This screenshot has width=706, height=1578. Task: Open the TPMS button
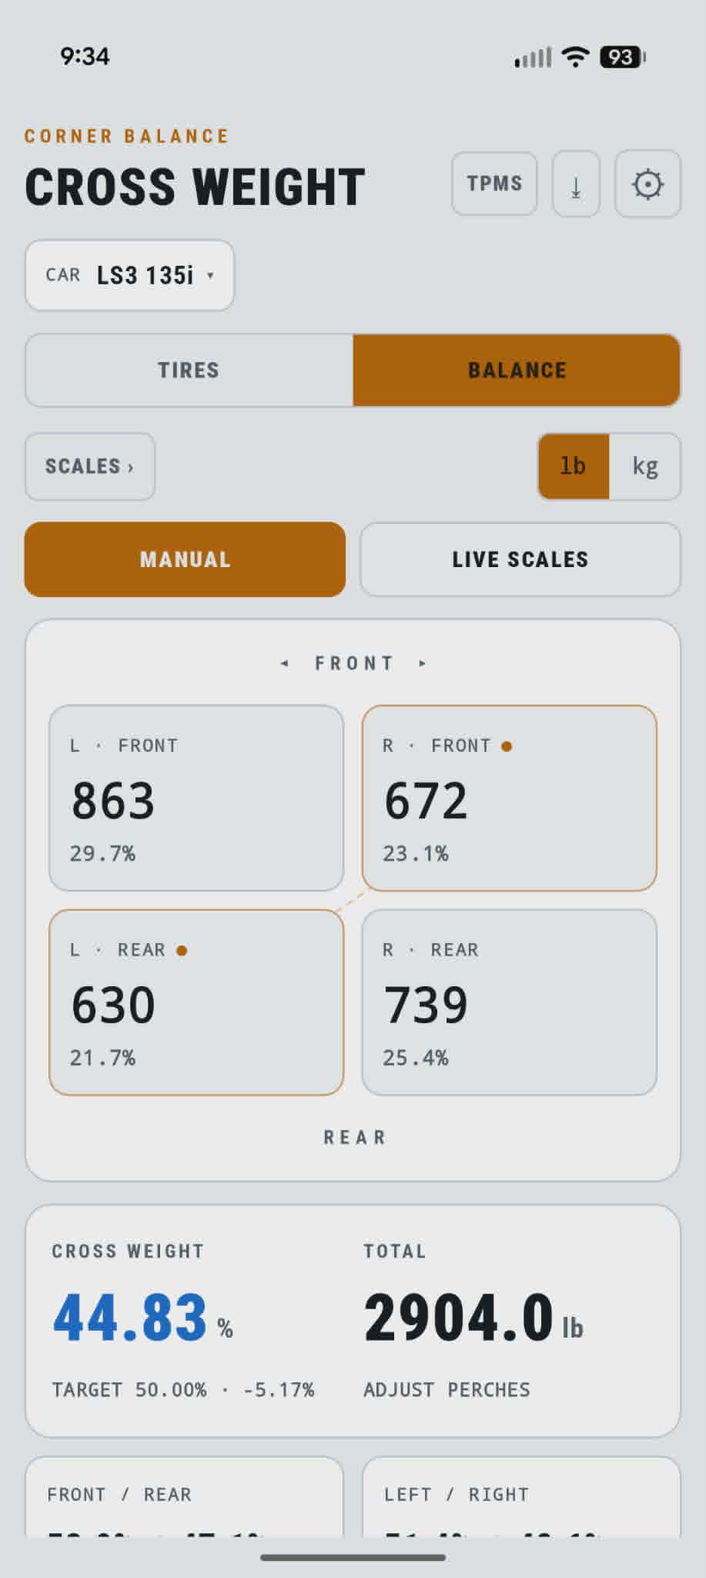pos(494,183)
